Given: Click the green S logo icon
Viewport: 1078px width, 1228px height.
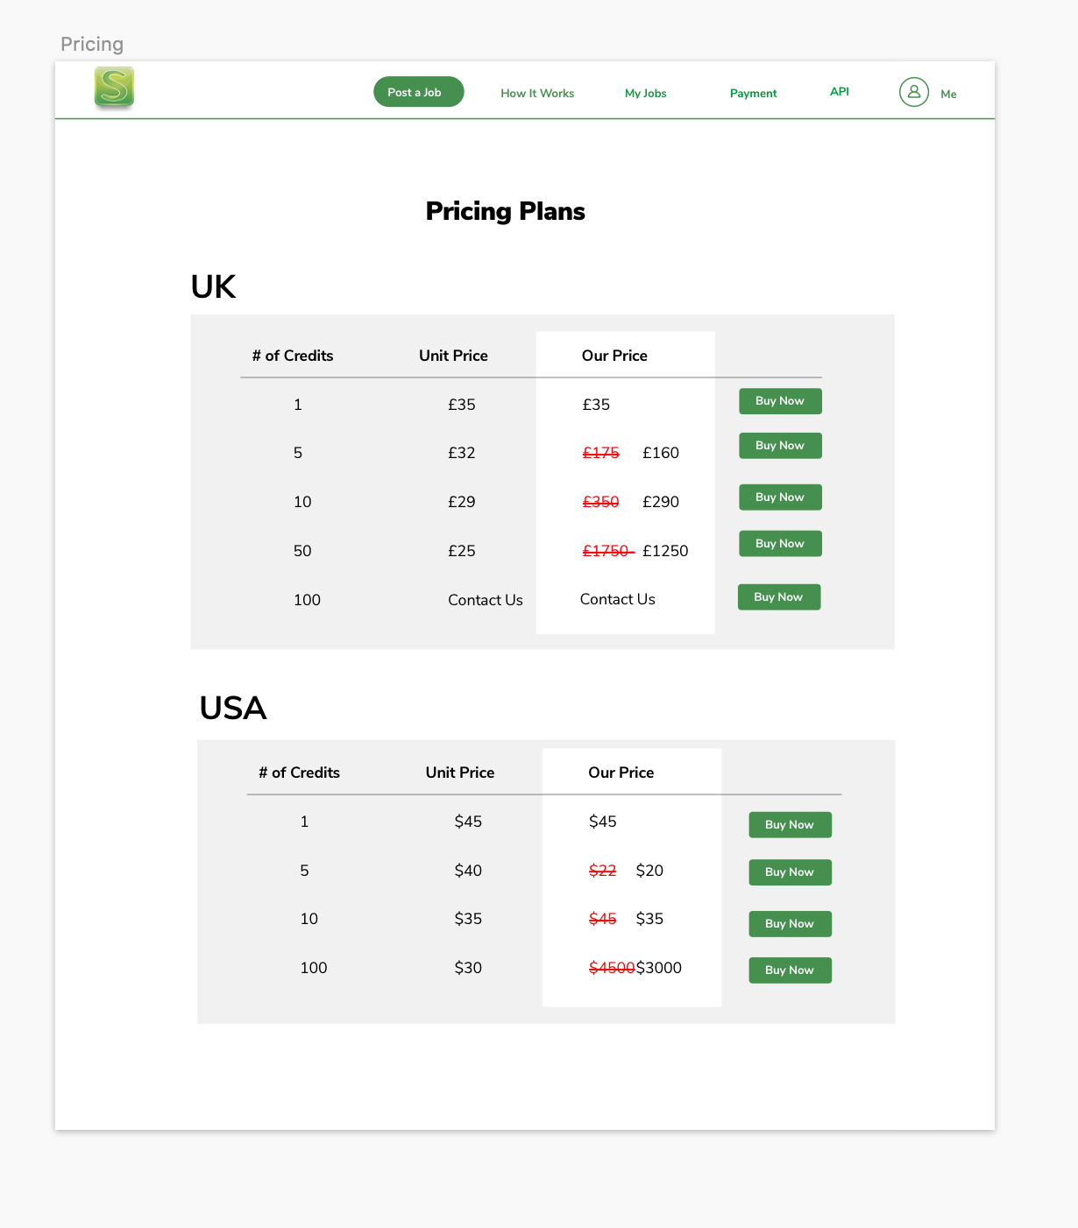Looking at the screenshot, I should pyautogui.click(x=114, y=88).
